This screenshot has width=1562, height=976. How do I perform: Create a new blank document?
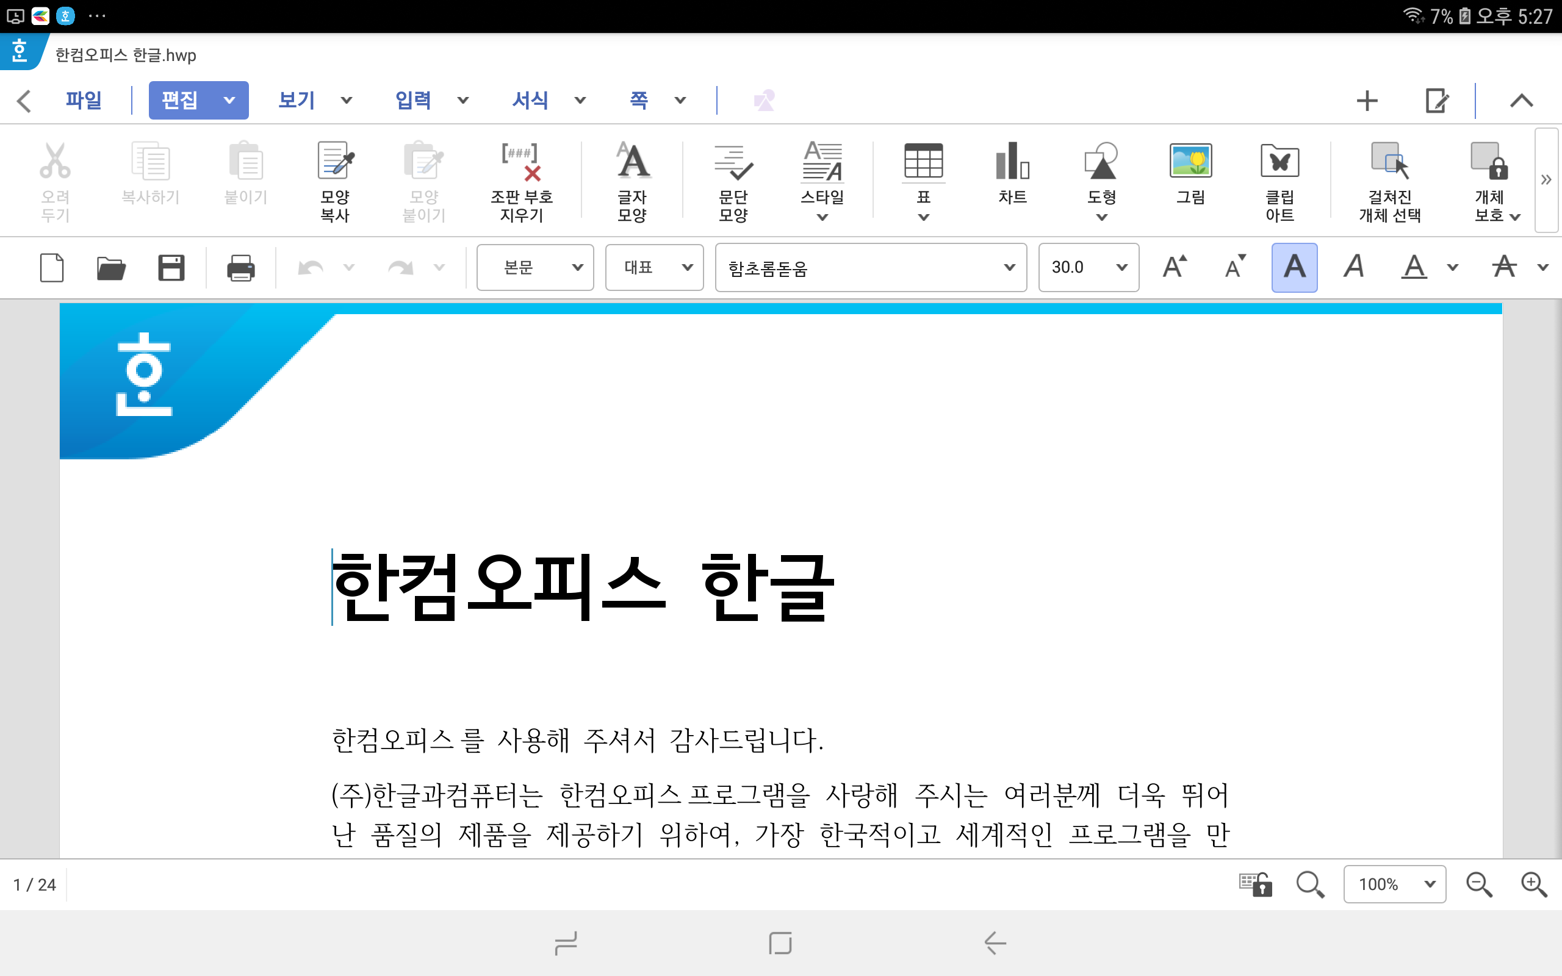pyautogui.click(x=52, y=268)
